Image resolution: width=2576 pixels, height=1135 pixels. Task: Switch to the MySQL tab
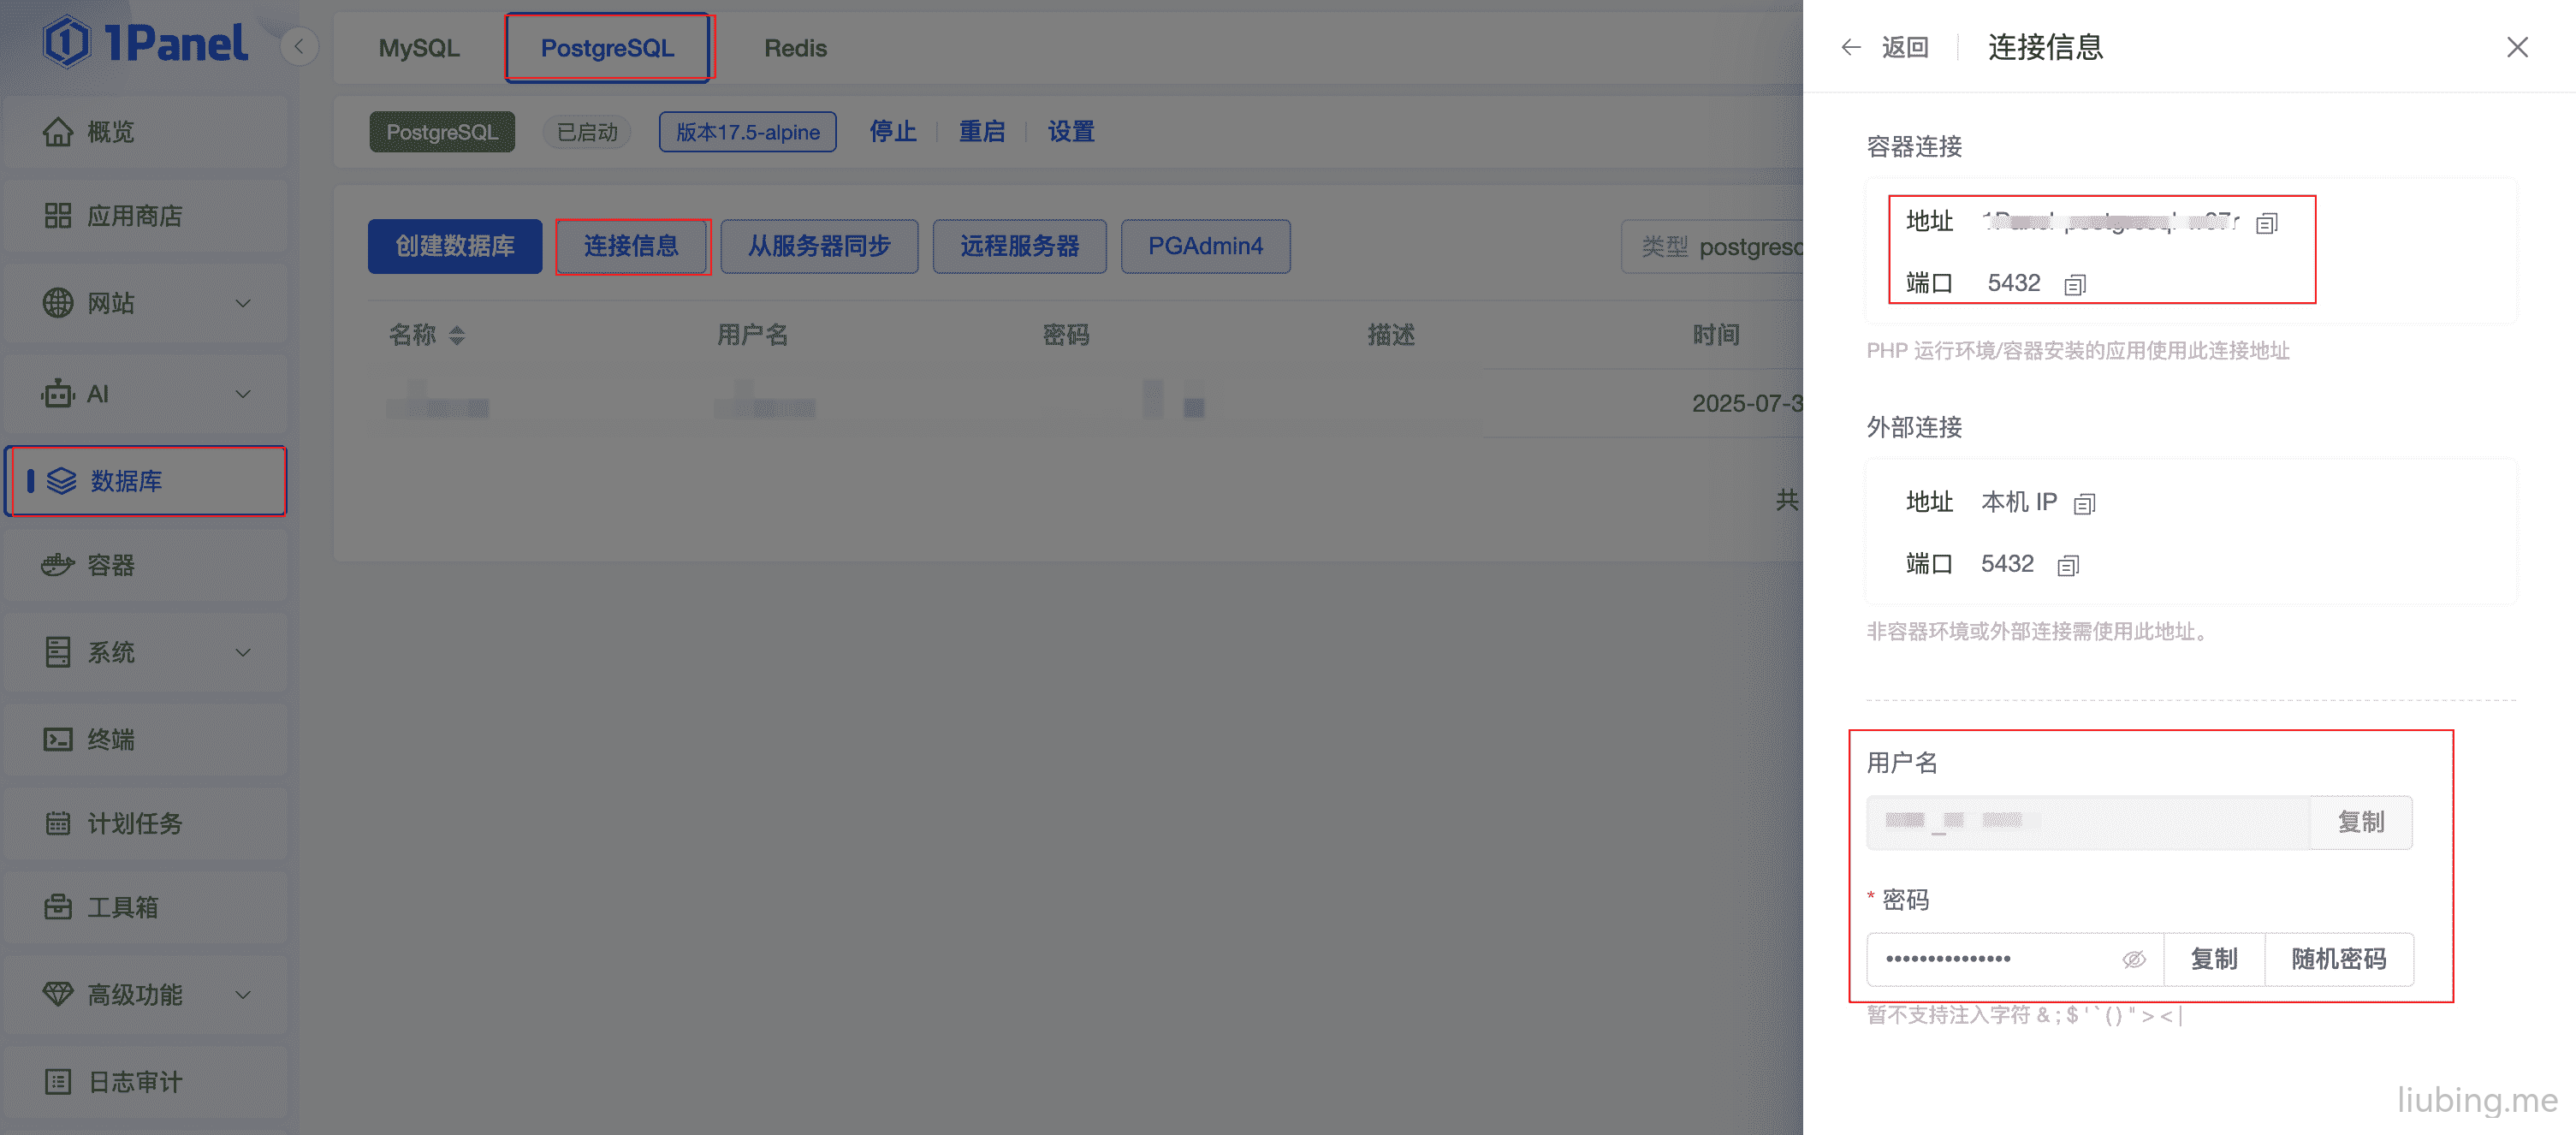[419, 48]
